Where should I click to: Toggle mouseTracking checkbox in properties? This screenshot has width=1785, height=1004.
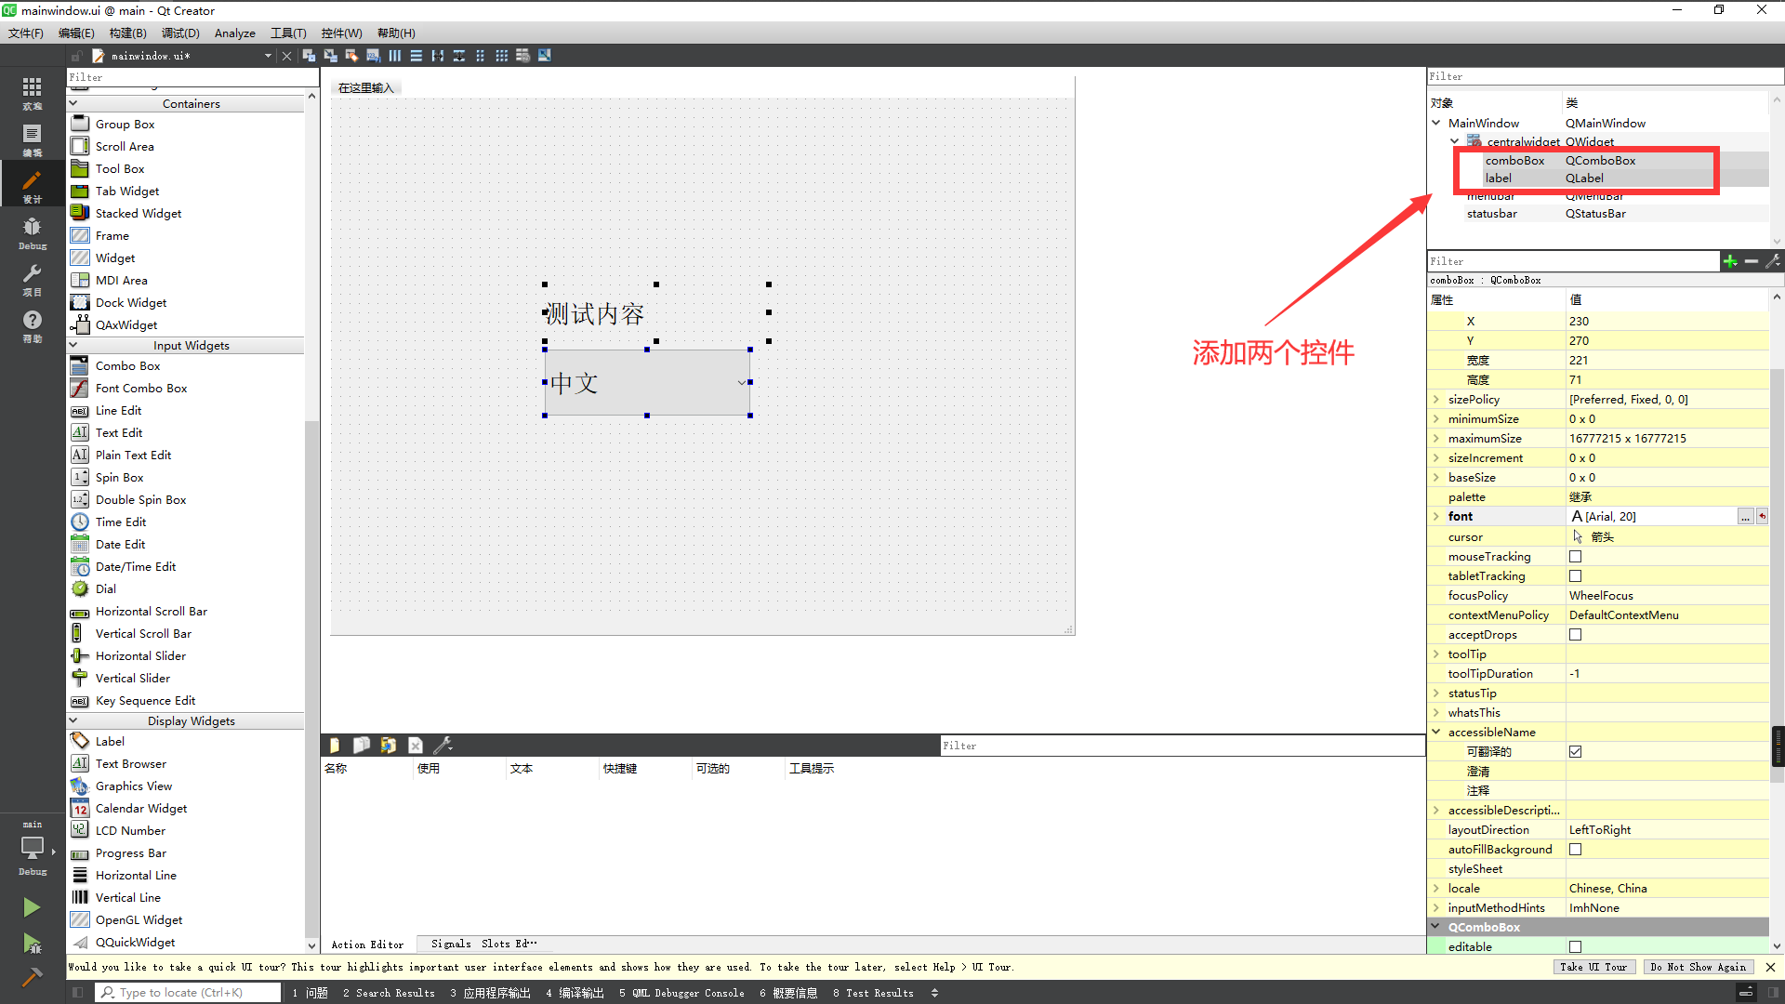pyautogui.click(x=1576, y=557)
